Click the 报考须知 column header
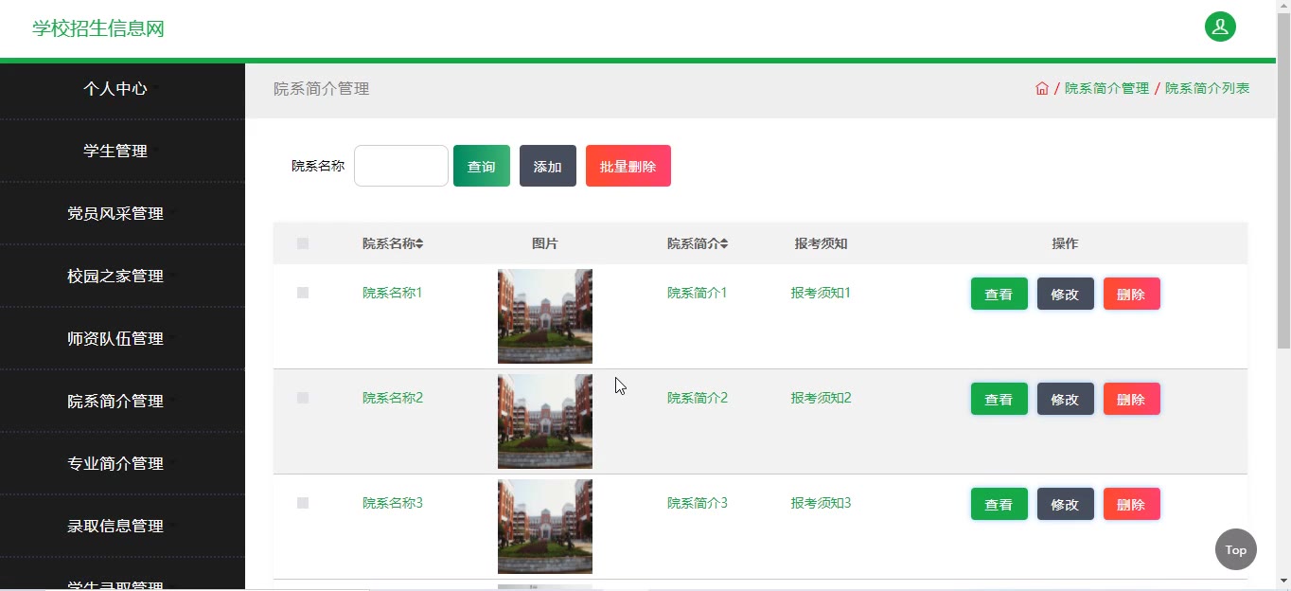This screenshot has height=591, width=1291. click(822, 243)
